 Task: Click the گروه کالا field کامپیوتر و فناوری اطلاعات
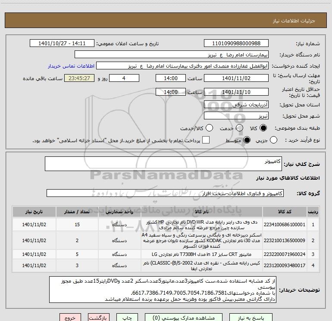click(165, 193)
